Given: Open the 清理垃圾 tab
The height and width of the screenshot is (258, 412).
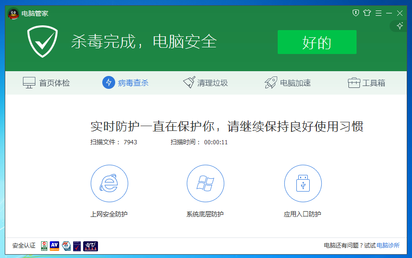Looking at the screenshot, I should (206, 83).
